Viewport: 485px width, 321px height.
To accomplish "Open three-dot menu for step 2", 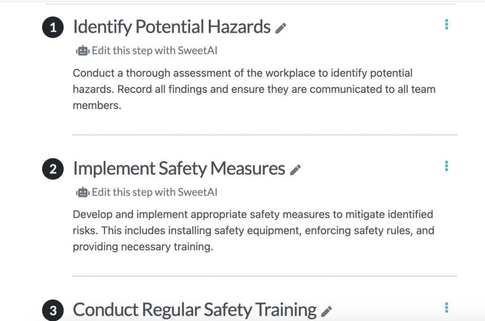I will [x=446, y=166].
